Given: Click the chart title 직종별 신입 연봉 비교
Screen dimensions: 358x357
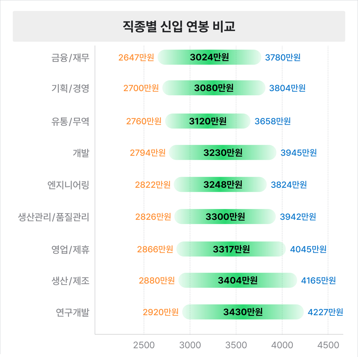Looking at the screenshot, I should [x=179, y=27].
